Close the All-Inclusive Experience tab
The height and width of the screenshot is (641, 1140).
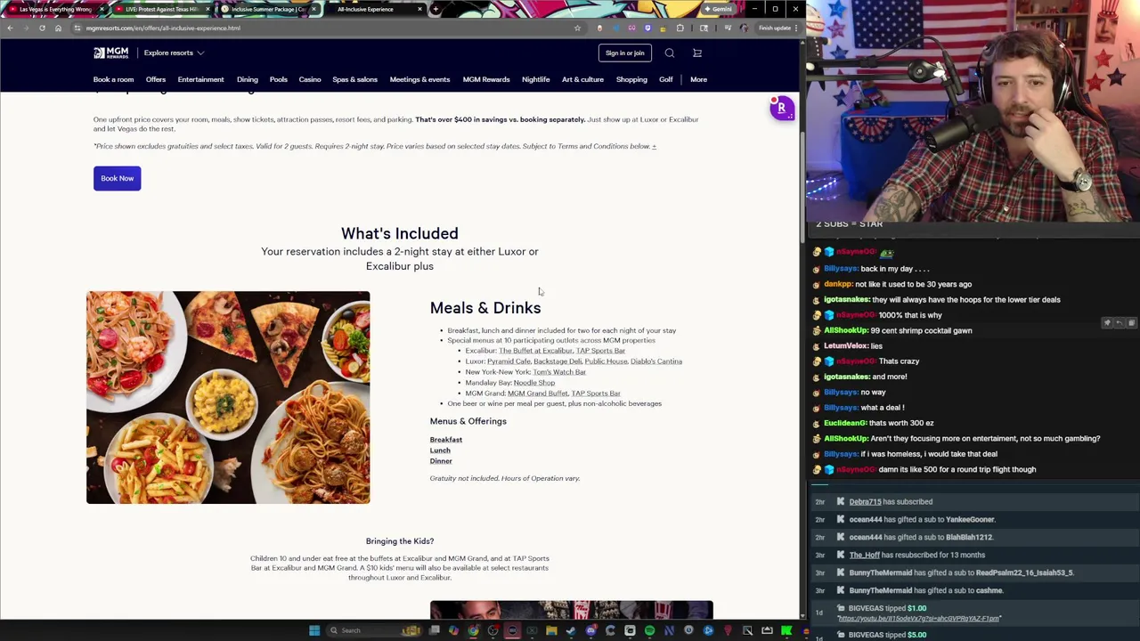(419, 9)
